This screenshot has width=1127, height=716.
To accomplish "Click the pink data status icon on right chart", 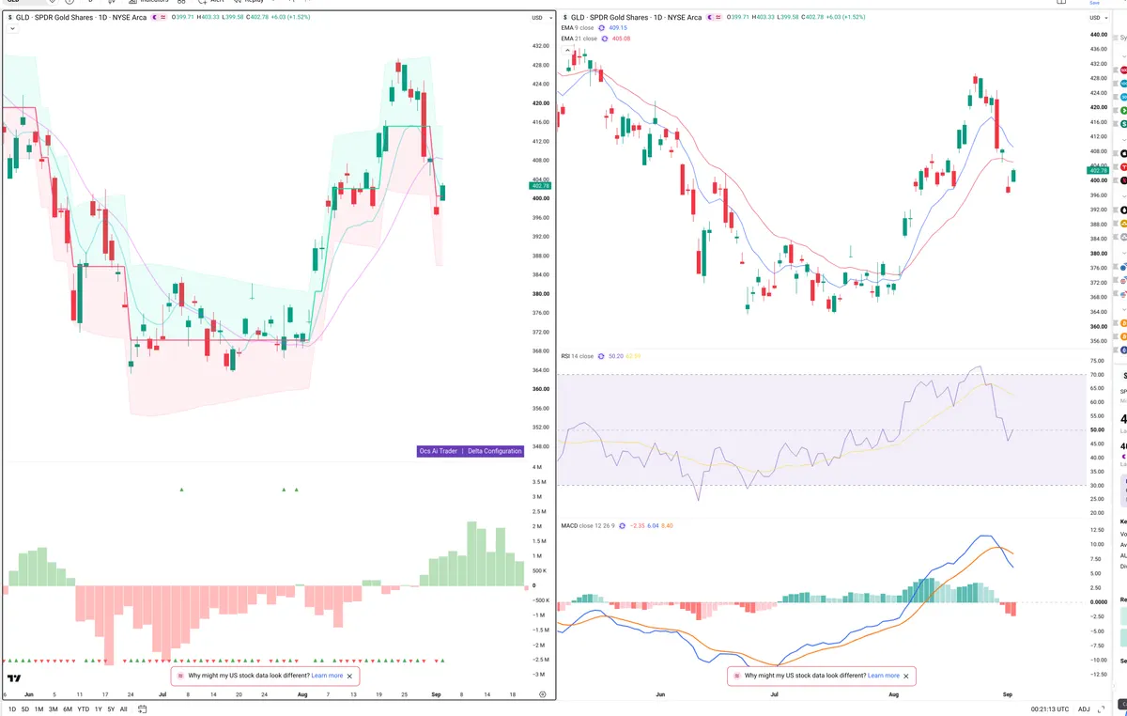I will click(x=718, y=18).
